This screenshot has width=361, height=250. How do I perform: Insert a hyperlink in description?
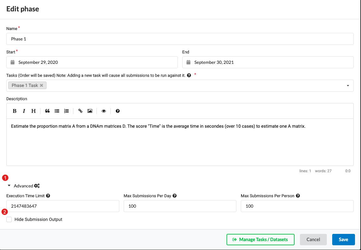tap(80, 111)
